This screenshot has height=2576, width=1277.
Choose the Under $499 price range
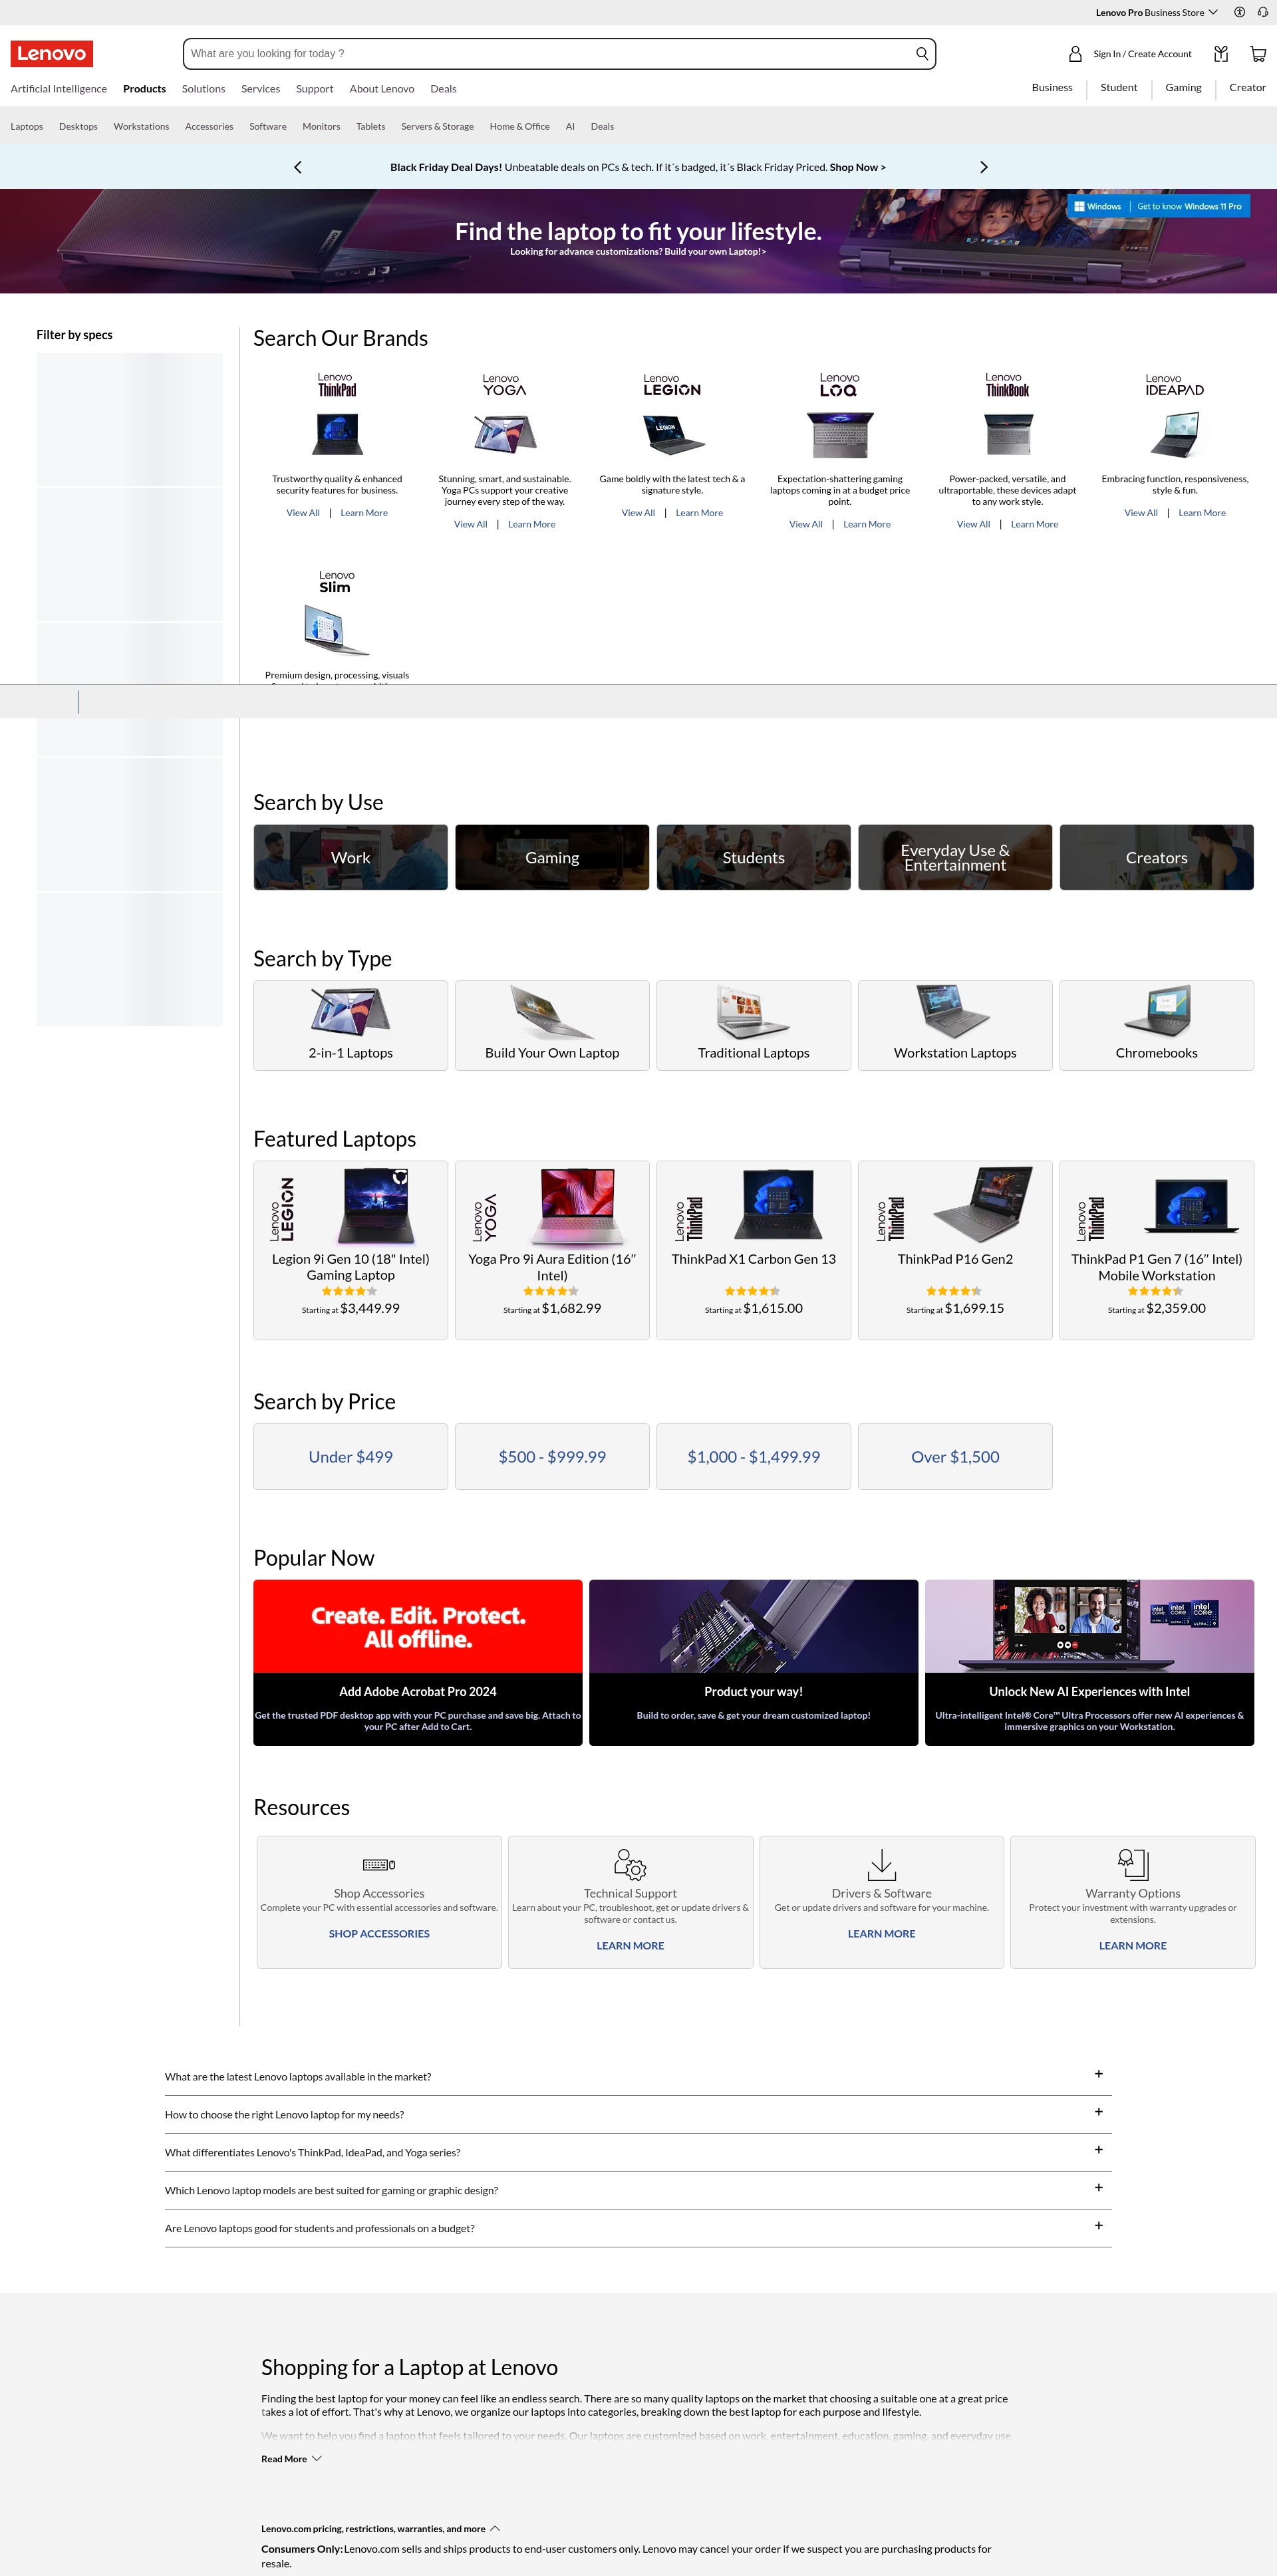(x=351, y=1457)
